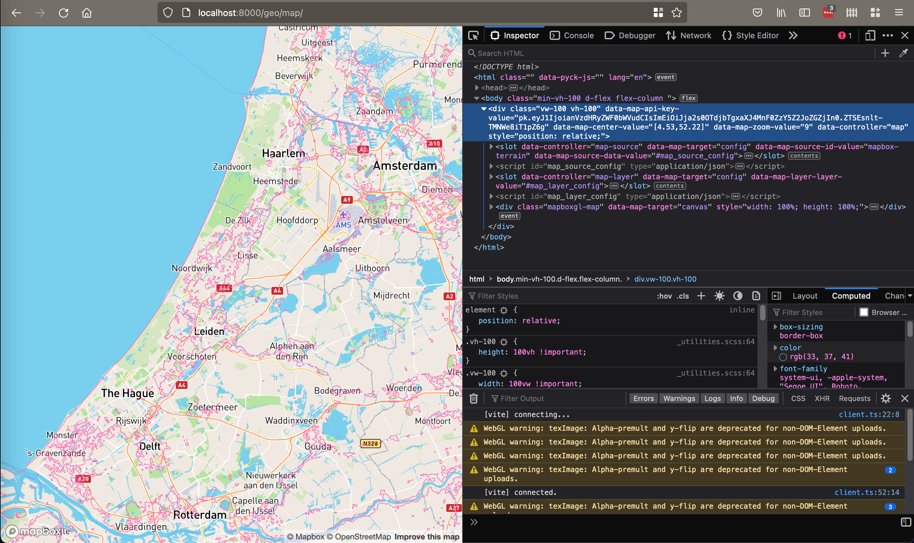Enable the Browser styles checkbox
This screenshot has height=543, width=914.
click(864, 312)
